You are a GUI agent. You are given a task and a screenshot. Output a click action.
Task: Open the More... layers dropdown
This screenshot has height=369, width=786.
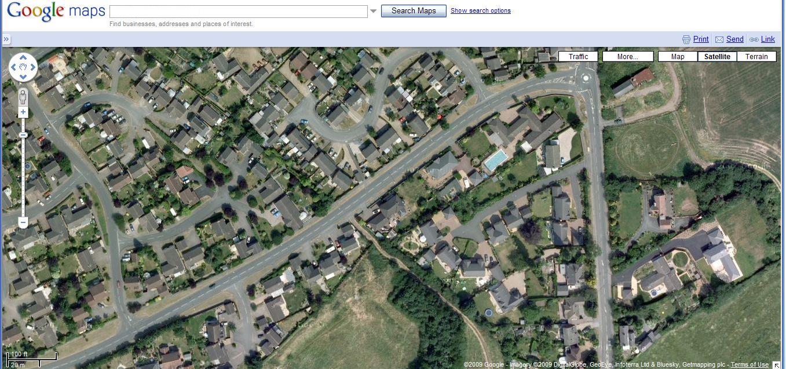click(x=627, y=57)
